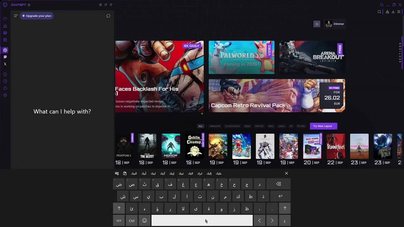Tap the Enter key on touch keyboard

[x=280, y=196]
